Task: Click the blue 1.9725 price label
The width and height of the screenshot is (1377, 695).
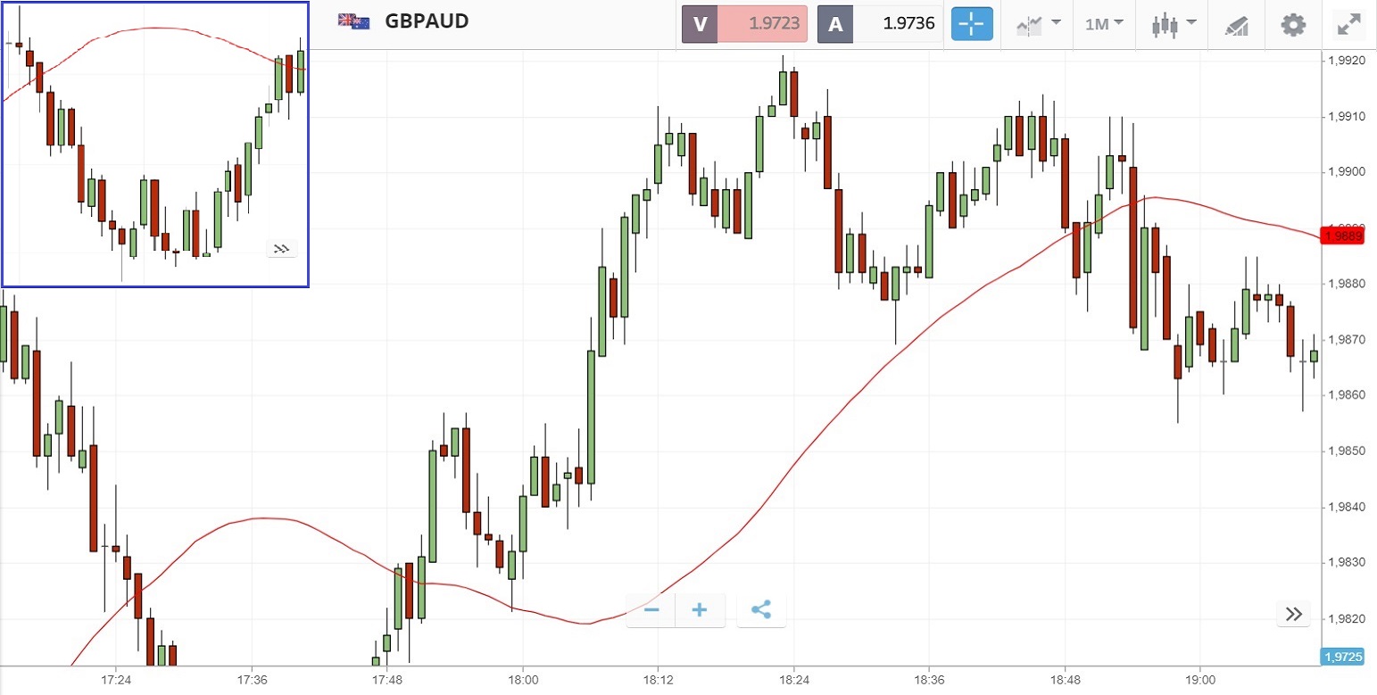Action: [1343, 658]
